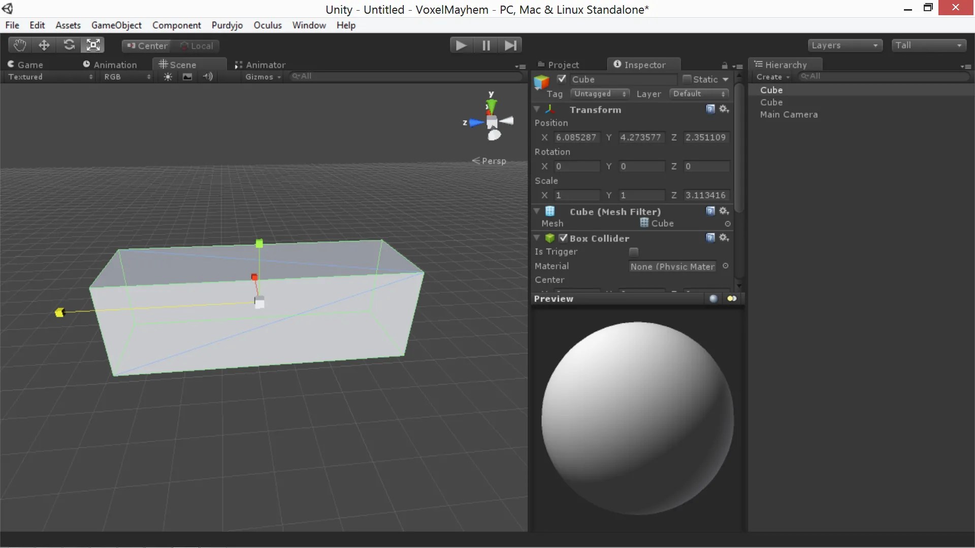Uncheck the Cube active checkbox
The width and height of the screenshot is (975, 548).
click(562, 79)
